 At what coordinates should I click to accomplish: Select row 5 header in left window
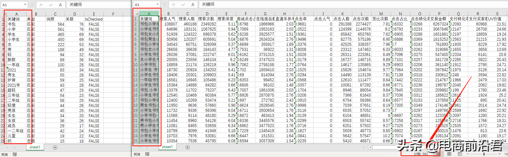pyautogui.click(x=3, y=40)
